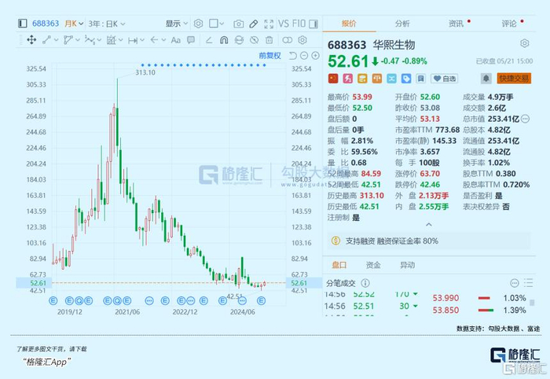Enable the magnet snap tool

[224, 40]
